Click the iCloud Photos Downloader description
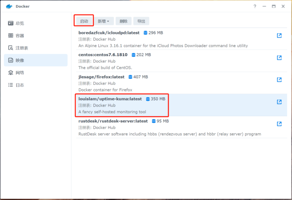Screen dimensions: 292x200 (163, 46)
